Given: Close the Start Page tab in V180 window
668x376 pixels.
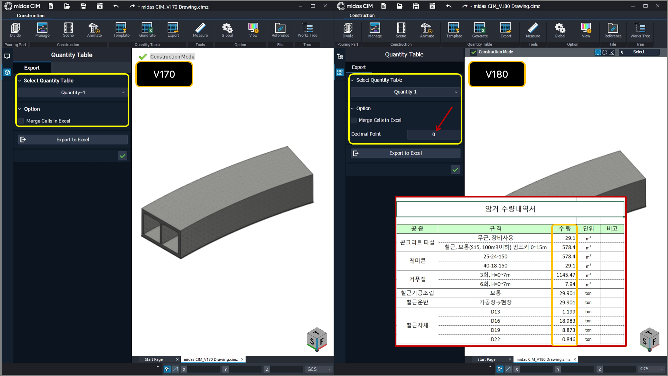Looking at the screenshot, I should click(510, 359).
